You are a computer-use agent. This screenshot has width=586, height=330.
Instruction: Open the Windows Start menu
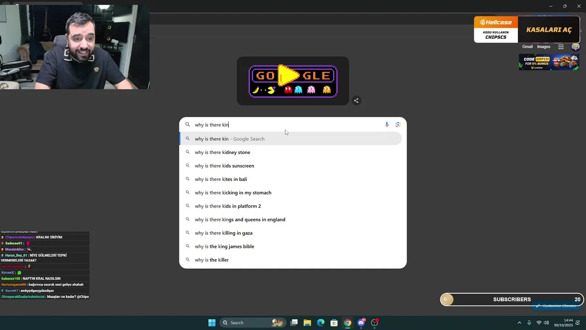pyautogui.click(x=212, y=323)
